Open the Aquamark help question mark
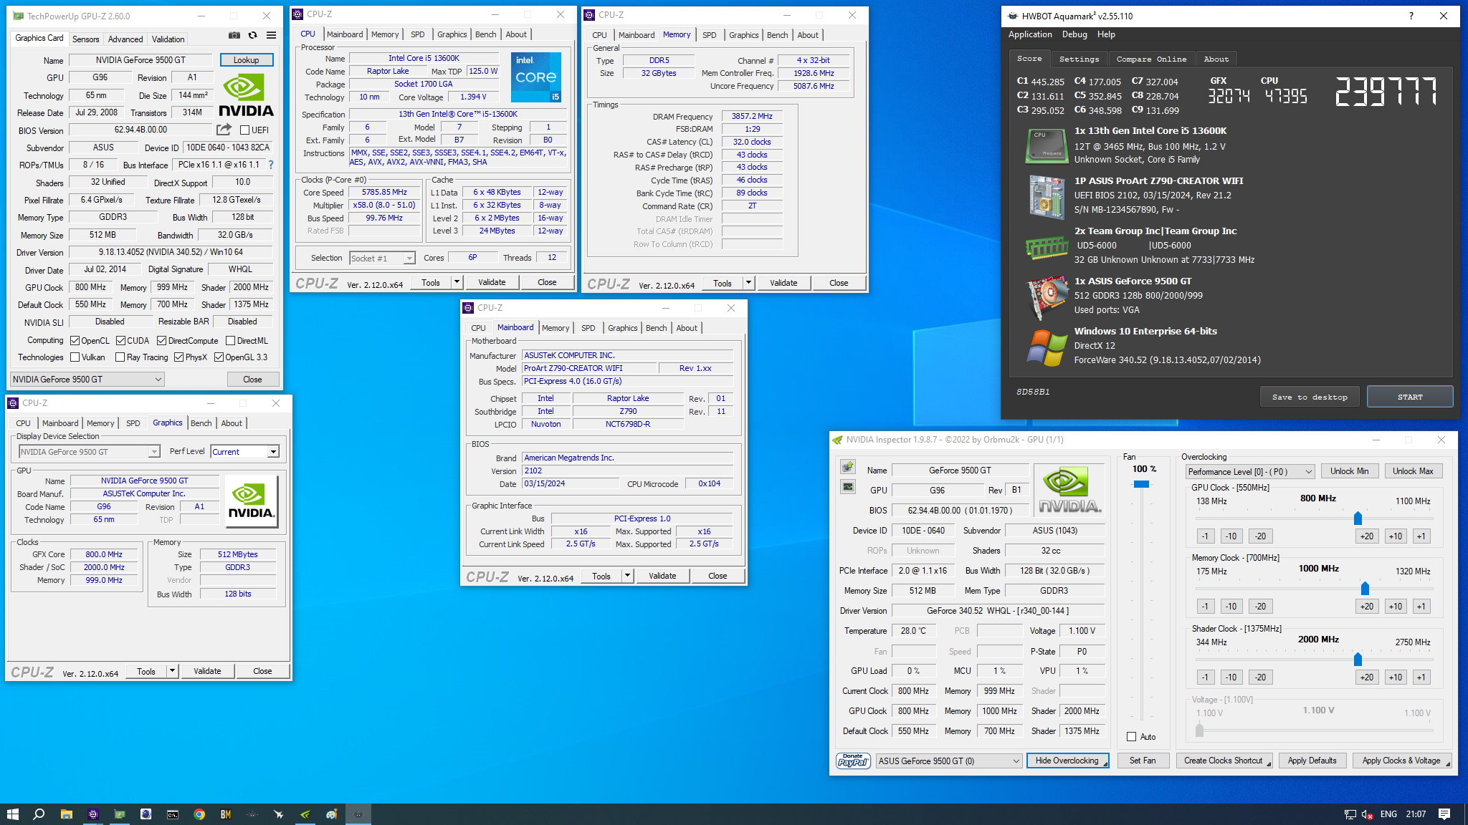The height and width of the screenshot is (825, 1468). tap(1411, 16)
